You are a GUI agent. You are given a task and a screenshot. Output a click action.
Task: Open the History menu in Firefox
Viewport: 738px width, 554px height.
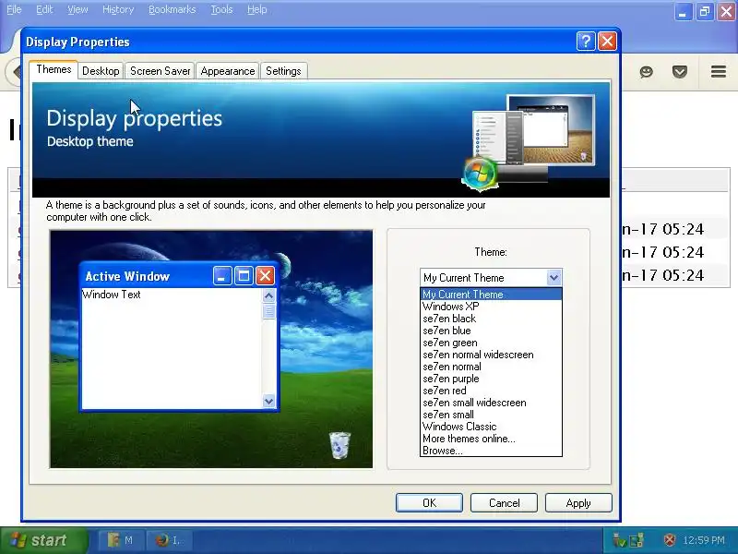pos(118,9)
